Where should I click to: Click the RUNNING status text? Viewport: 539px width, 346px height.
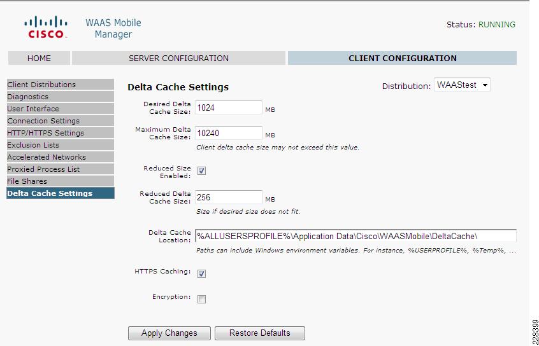point(497,25)
